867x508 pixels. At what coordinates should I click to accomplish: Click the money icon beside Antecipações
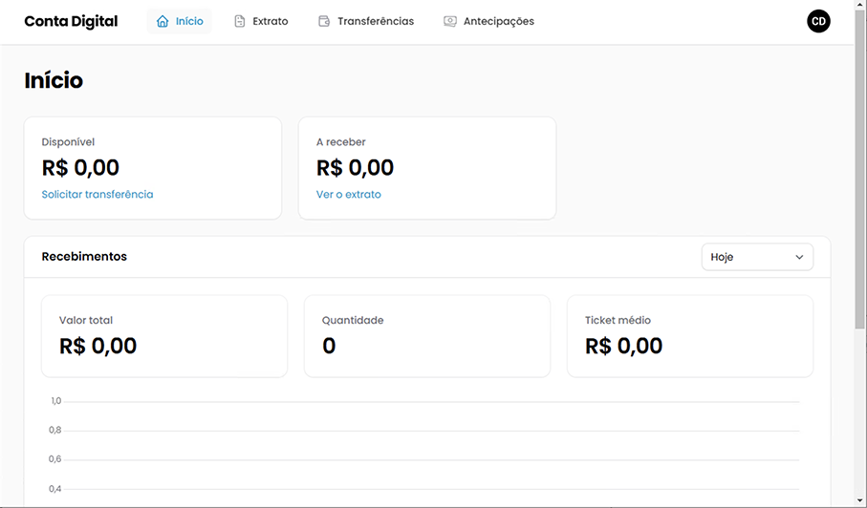click(450, 21)
